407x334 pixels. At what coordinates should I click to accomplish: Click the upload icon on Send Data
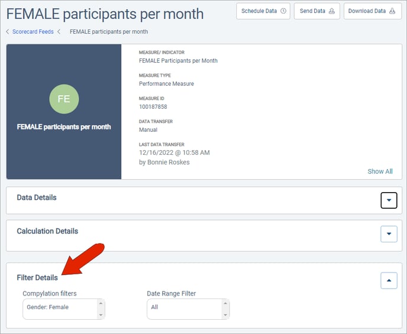[332, 11]
